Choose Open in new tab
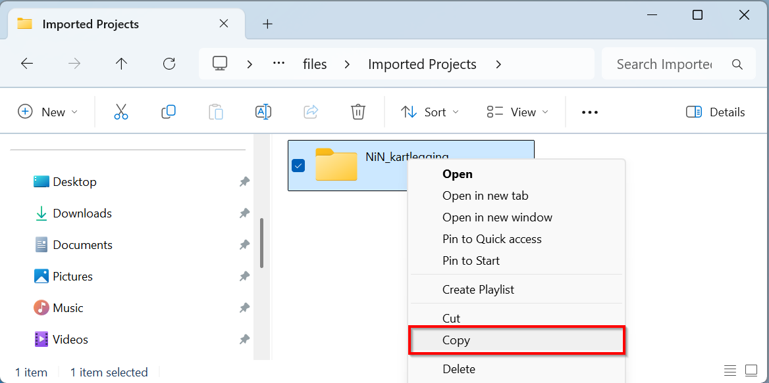This screenshot has width=769, height=383. click(x=485, y=196)
